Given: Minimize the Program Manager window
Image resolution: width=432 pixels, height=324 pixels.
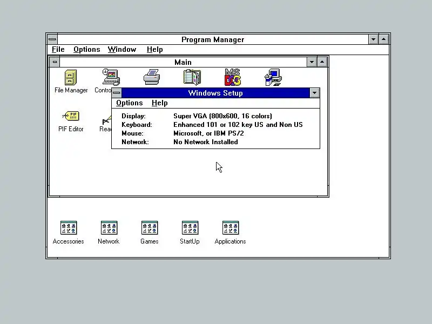Looking at the screenshot, I should (x=373, y=39).
